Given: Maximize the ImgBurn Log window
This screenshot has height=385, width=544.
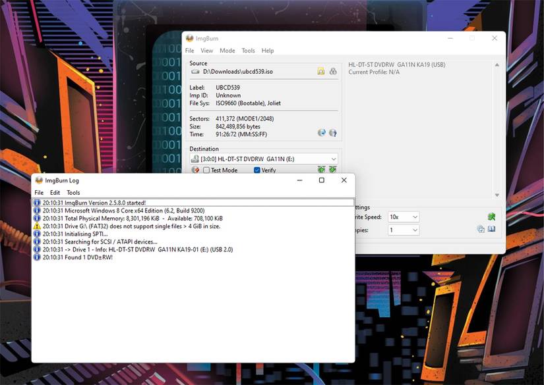Looking at the screenshot, I should tap(322, 180).
